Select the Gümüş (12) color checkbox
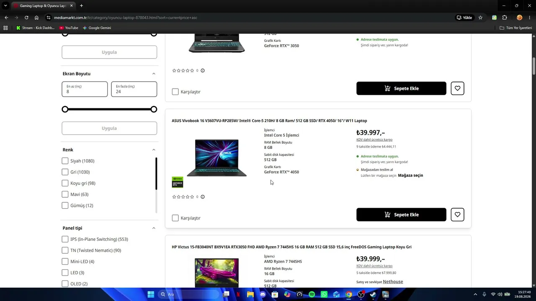Image resolution: width=536 pixels, height=301 pixels. pyautogui.click(x=65, y=205)
